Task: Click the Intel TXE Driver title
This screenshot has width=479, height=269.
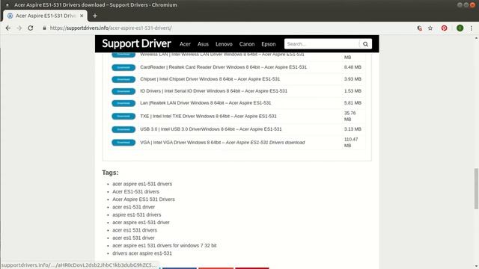Action: 208,117
